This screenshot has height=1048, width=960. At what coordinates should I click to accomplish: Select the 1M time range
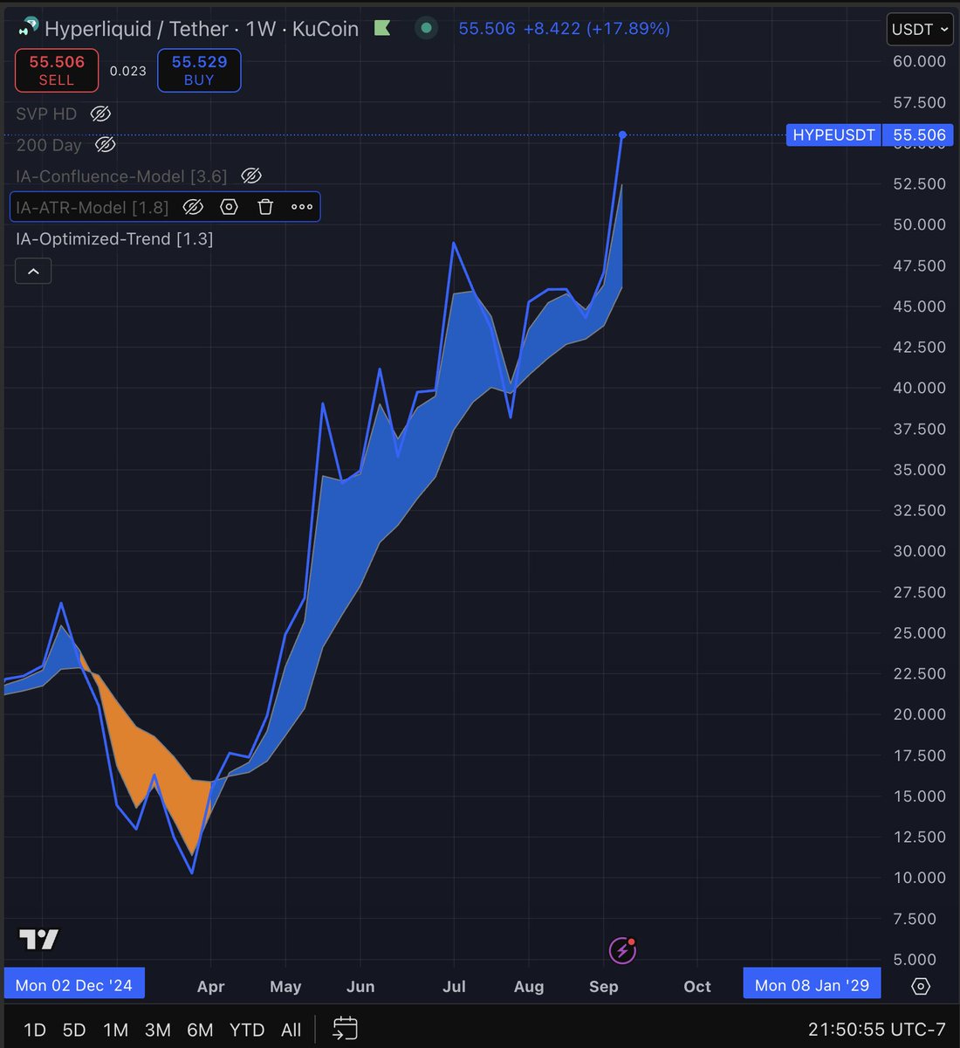(115, 1030)
